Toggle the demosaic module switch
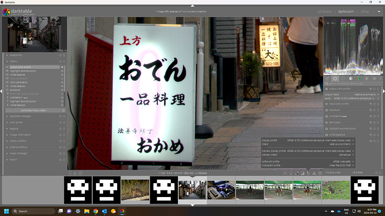This screenshot has height=216, width=385. [x=326, y=122]
